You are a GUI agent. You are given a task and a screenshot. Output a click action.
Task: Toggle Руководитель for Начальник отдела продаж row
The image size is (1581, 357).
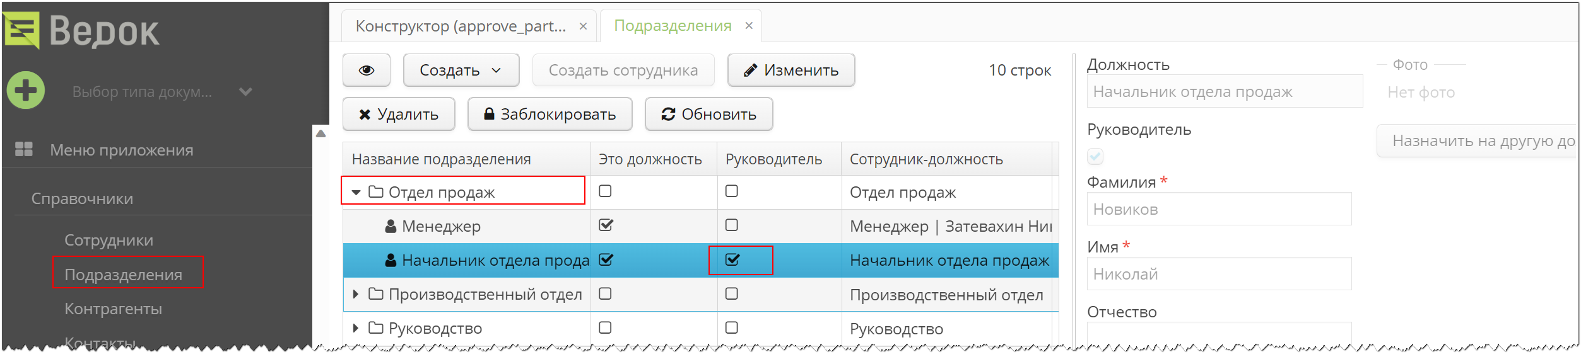[732, 259]
